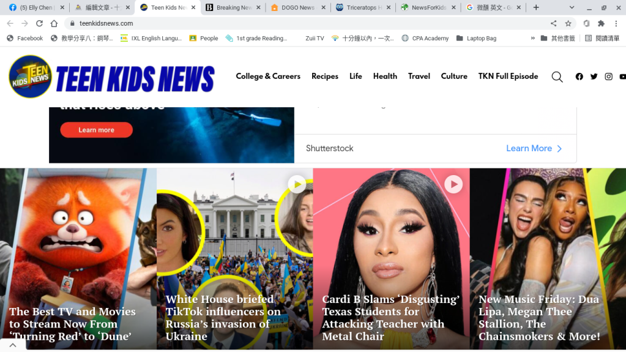Follow the Shutterstock Learn More link
Image resolution: width=626 pixels, height=352 pixels.
click(534, 148)
